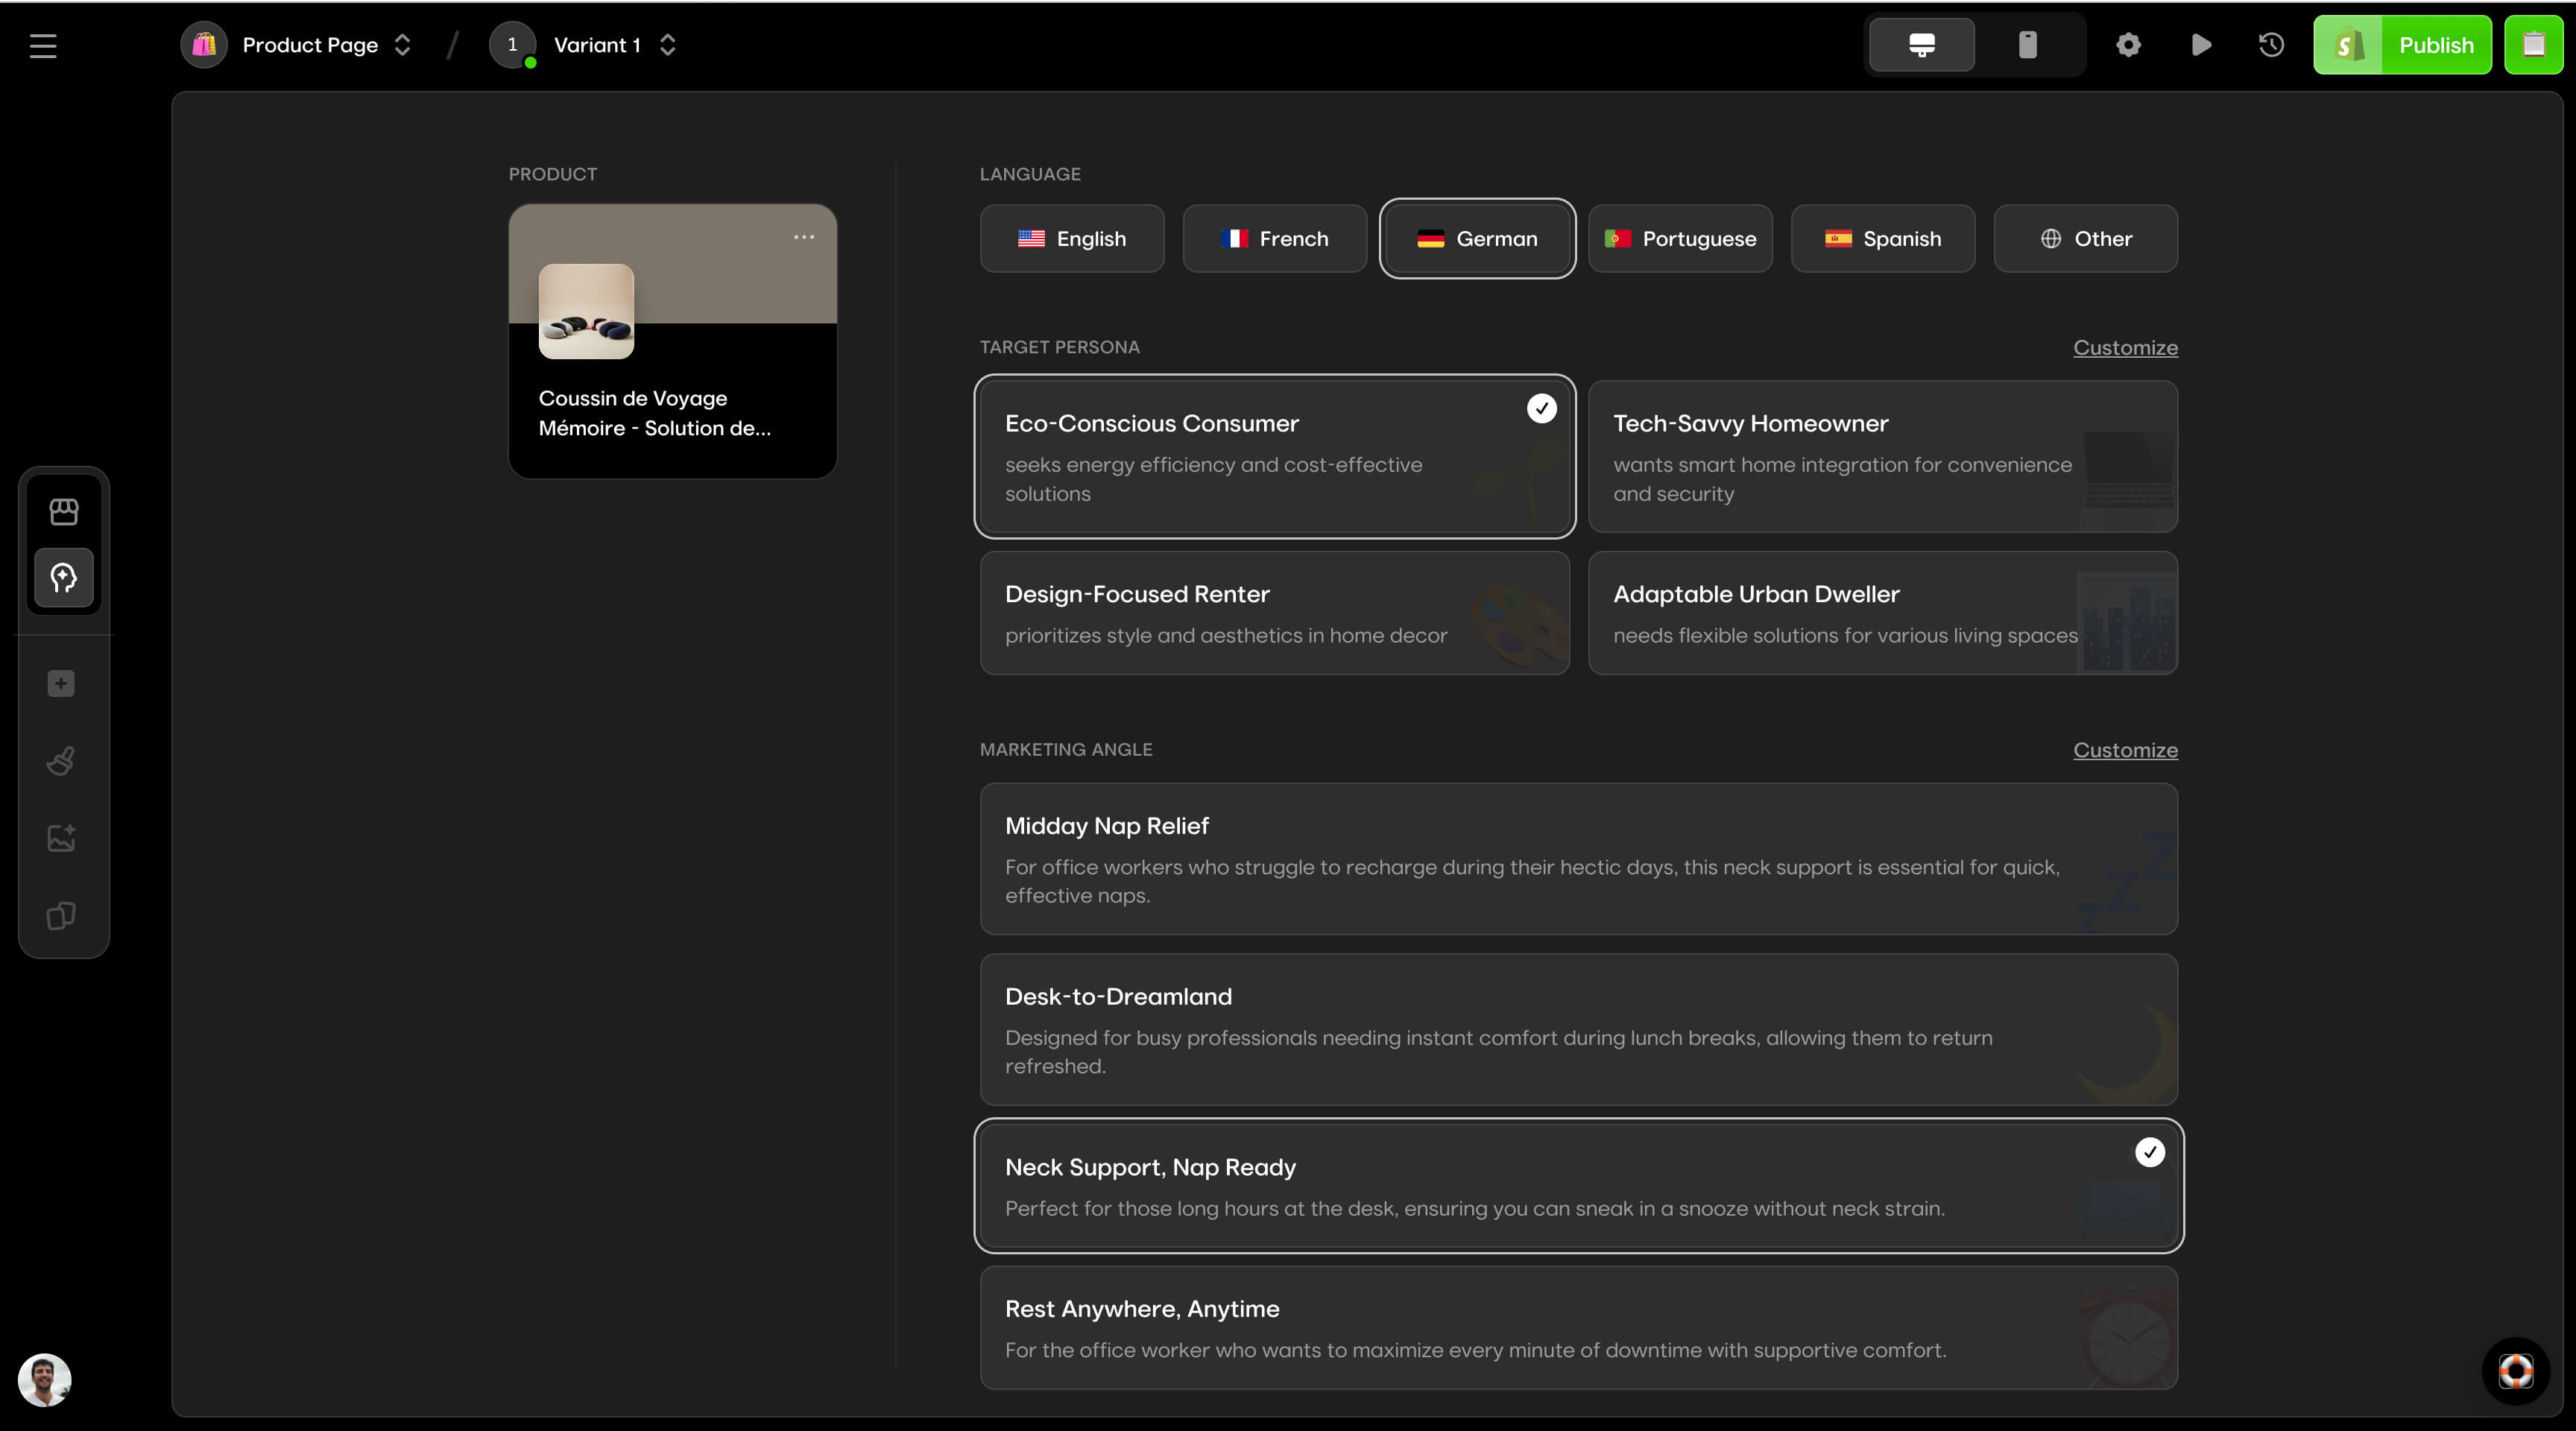The image size is (2576, 1431).
Task: Open version history via the clock icon
Action: [2270, 45]
